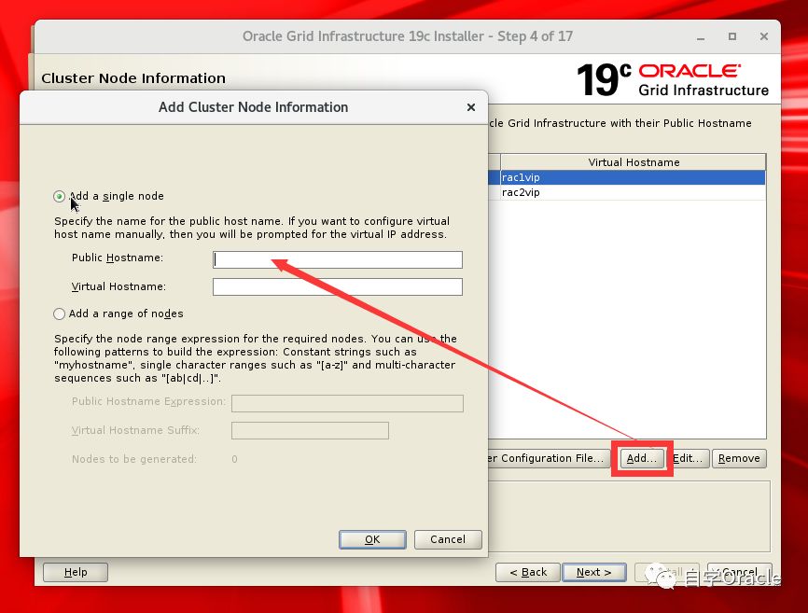The image size is (808, 613).
Task: Close the Add Cluster Node Information dialog
Action: pos(471,107)
